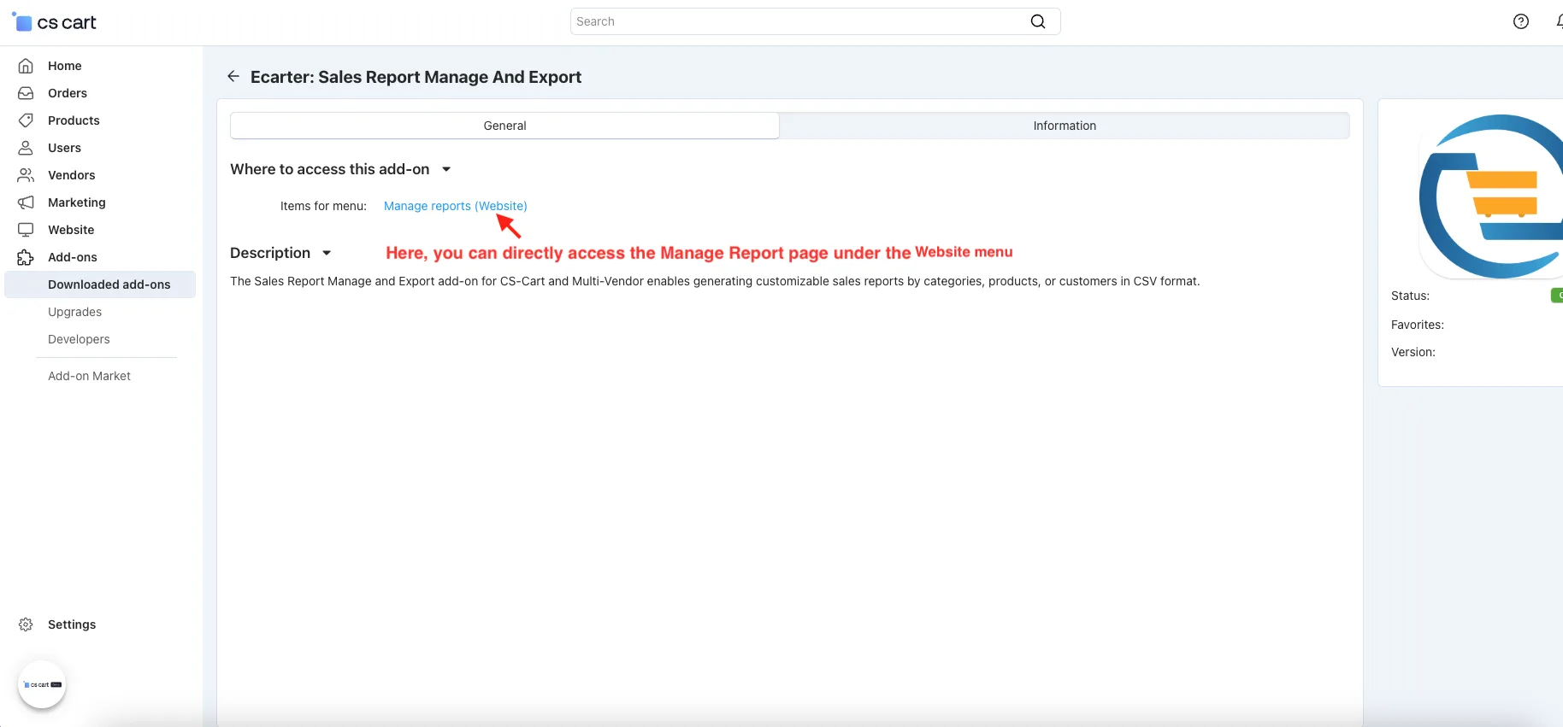Click the Vendors people icon
The height and width of the screenshot is (727, 1563).
(x=26, y=175)
